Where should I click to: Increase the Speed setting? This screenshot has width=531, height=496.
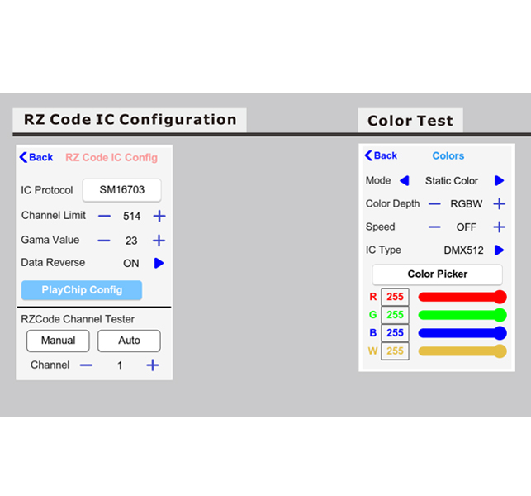click(x=499, y=227)
